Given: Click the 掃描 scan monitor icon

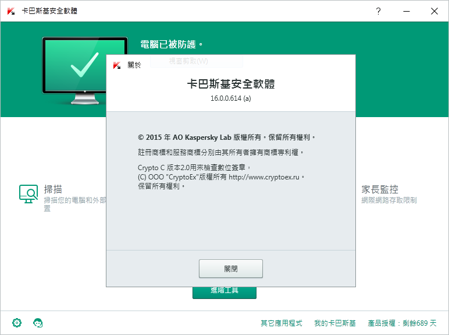Looking at the screenshot, I should click(x=28, y=193).
